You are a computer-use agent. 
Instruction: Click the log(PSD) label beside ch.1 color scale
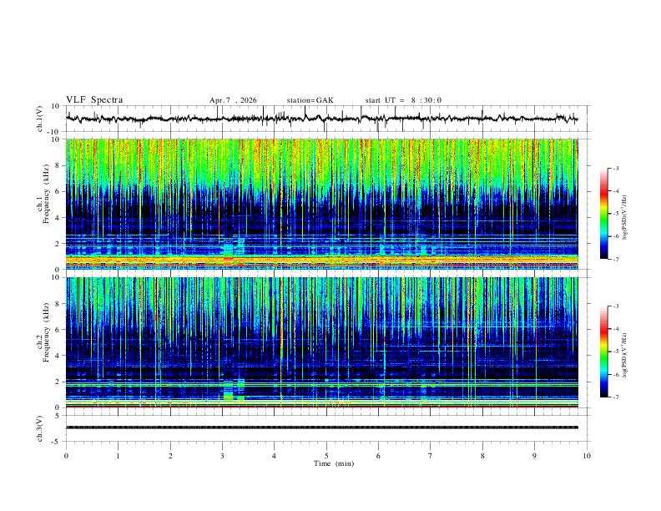625,217
